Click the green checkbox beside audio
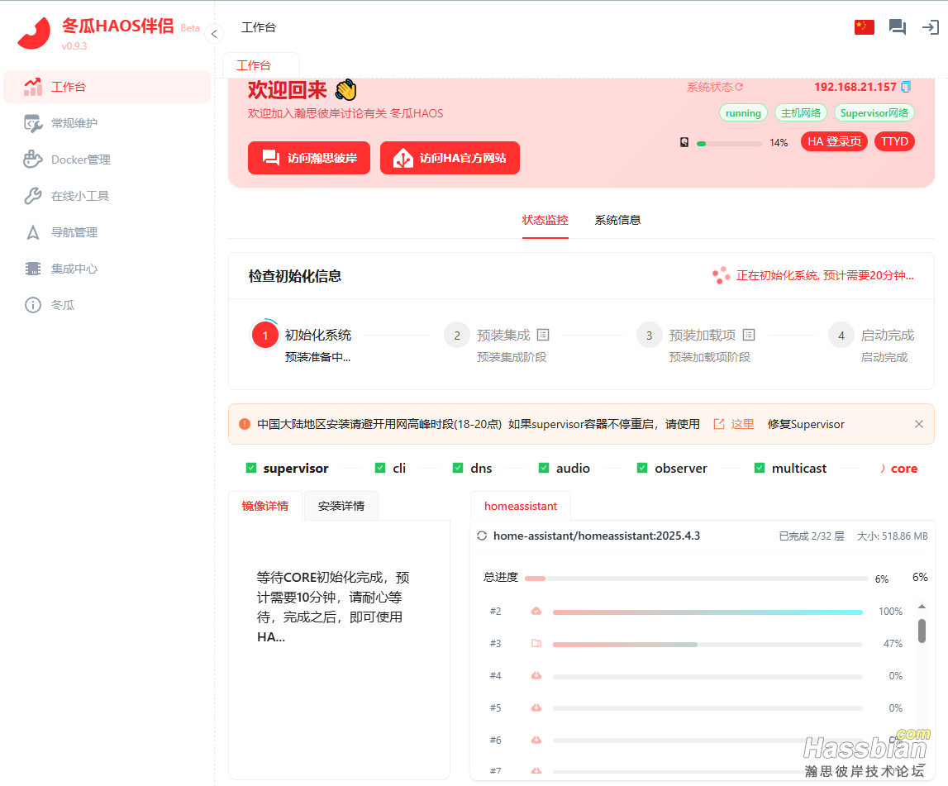Viewport: 948px width, 786px height. (x=544, y=468)
